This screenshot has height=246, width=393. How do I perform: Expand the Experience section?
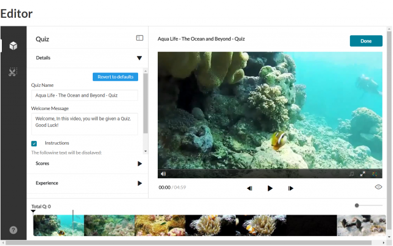coord(139,183)
